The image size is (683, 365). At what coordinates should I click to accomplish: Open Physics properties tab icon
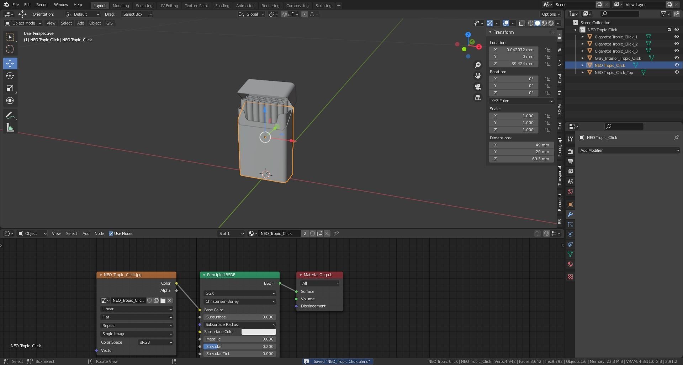click(570, 234)
